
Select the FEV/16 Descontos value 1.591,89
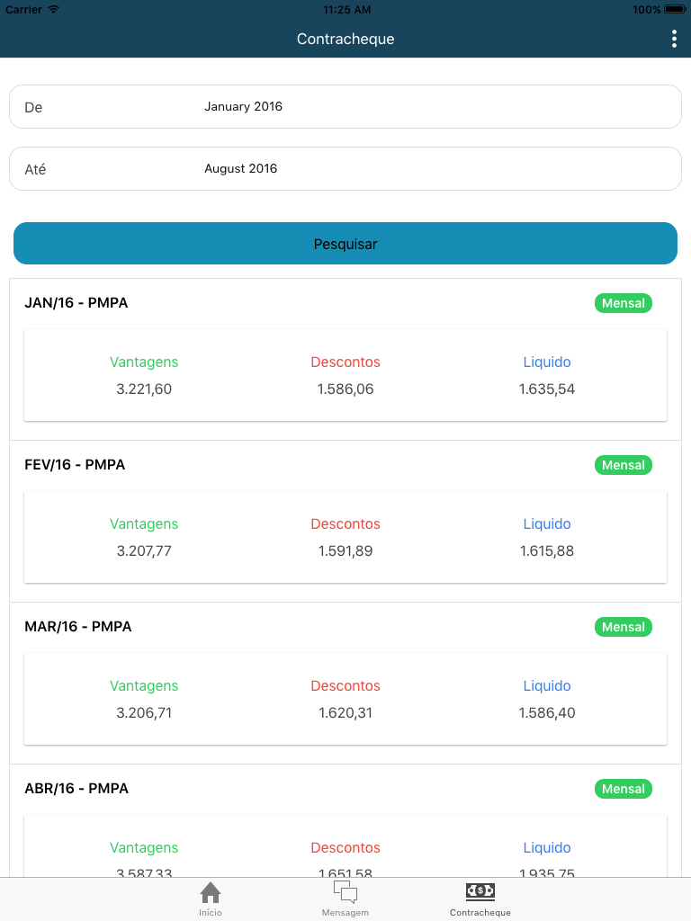point(345,551)
